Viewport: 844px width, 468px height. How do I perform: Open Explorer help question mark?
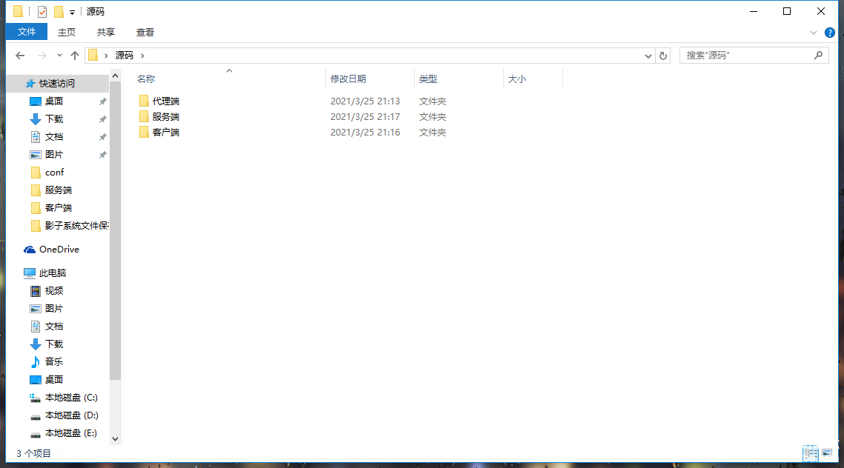click(x=829, y=33)
